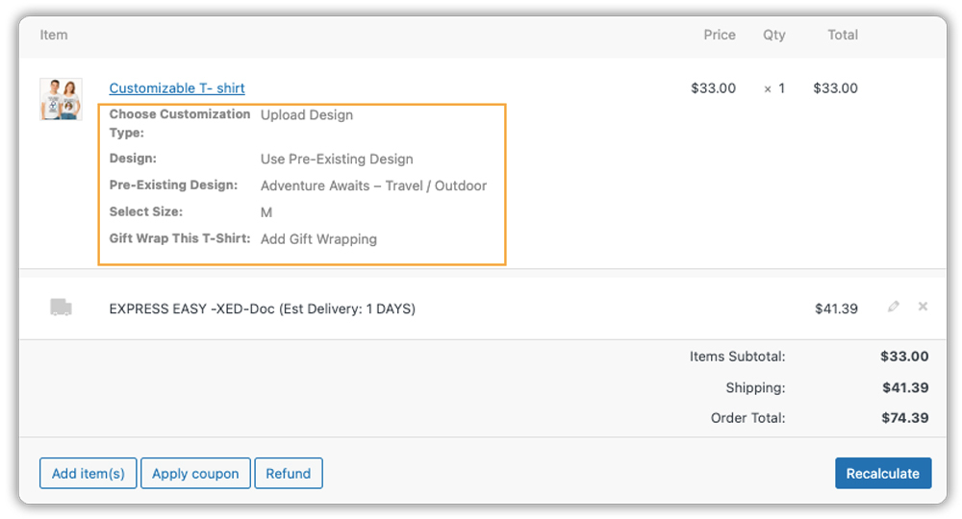Click the Use Pre-Existing Design value
962x519 pixels.
point(337,160)
